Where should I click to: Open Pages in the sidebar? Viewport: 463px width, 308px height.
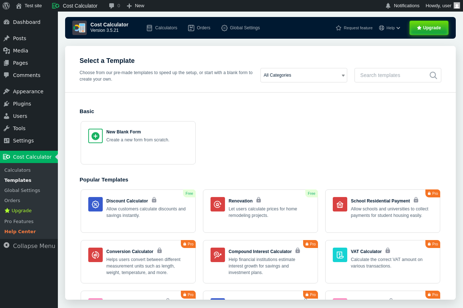29,63
